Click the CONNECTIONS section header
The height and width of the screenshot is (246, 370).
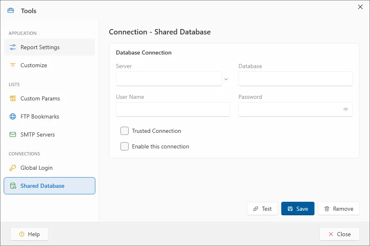coord(24,154)
